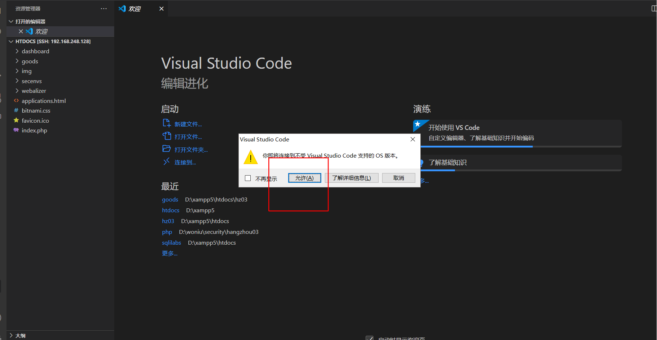Image resolution: width=657 pixels, height=340 pixels.
Task: Close 欢迎 in the open editors list
Action: coord(21,31)
